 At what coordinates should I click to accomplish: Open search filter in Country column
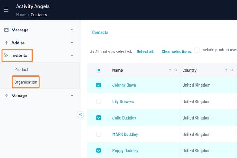232,70
